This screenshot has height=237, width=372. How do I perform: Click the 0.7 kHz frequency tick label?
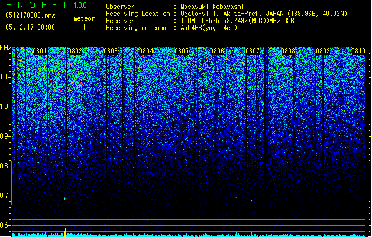point(5,196)
